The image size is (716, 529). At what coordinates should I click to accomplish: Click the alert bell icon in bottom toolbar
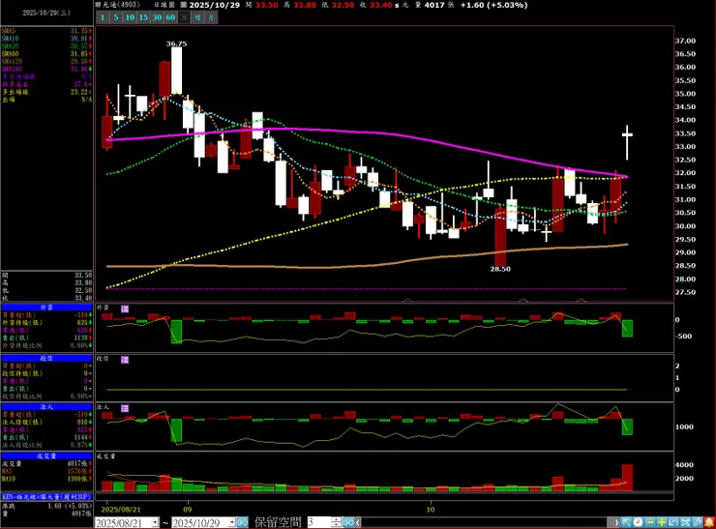(x=709, y=521)
